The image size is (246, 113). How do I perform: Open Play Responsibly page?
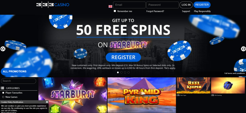[x=202, y=11]
